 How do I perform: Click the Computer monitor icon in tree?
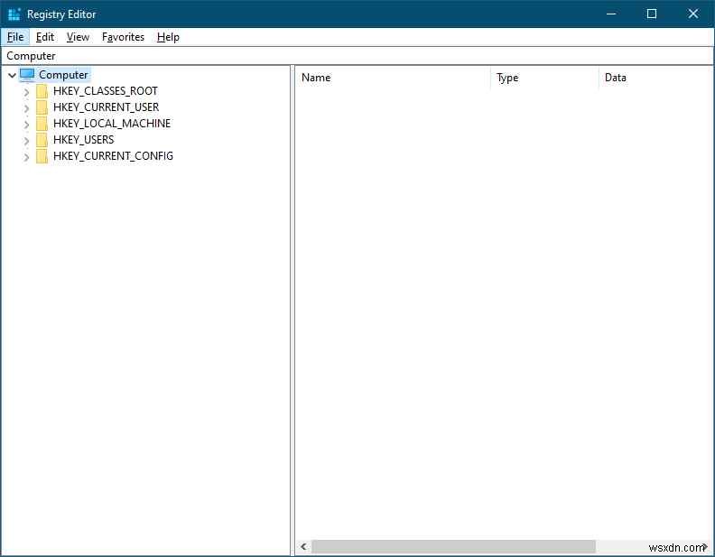pyautogui.click(x=27, y=75)
